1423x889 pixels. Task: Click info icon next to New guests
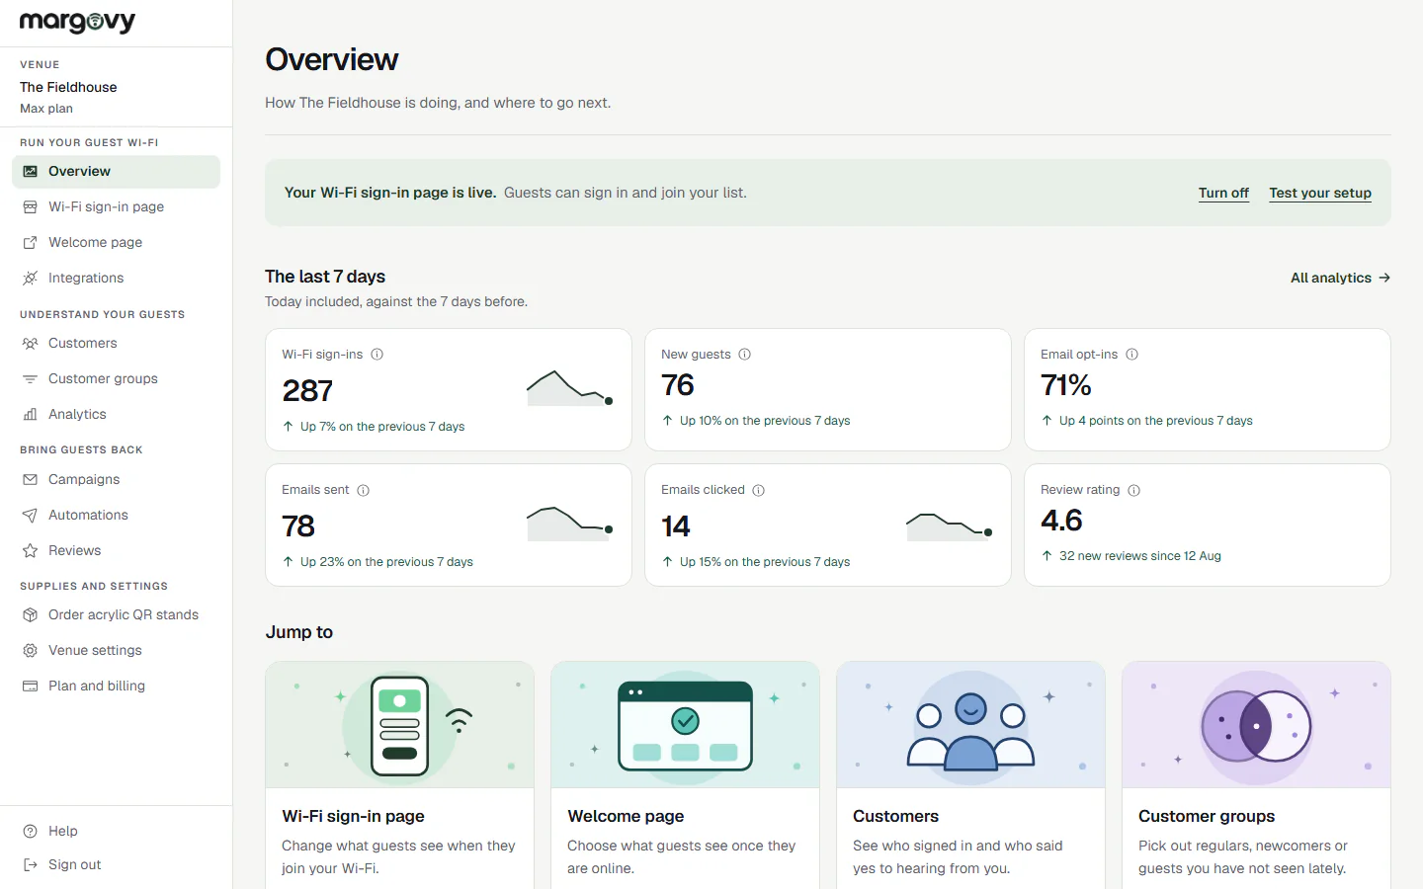point(745,354)
